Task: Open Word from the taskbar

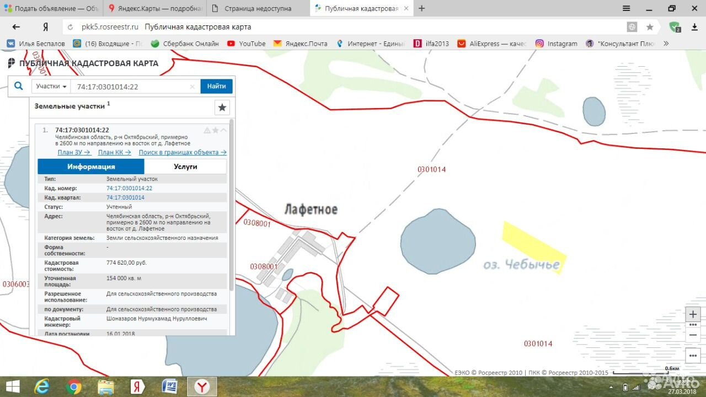Action: (x=170, y=387)
